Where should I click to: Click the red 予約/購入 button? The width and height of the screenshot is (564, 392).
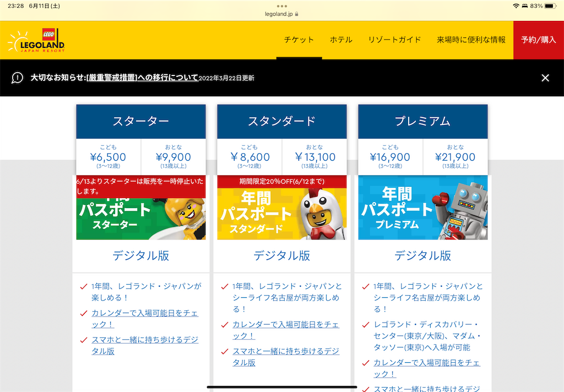[x=539, y=40]
